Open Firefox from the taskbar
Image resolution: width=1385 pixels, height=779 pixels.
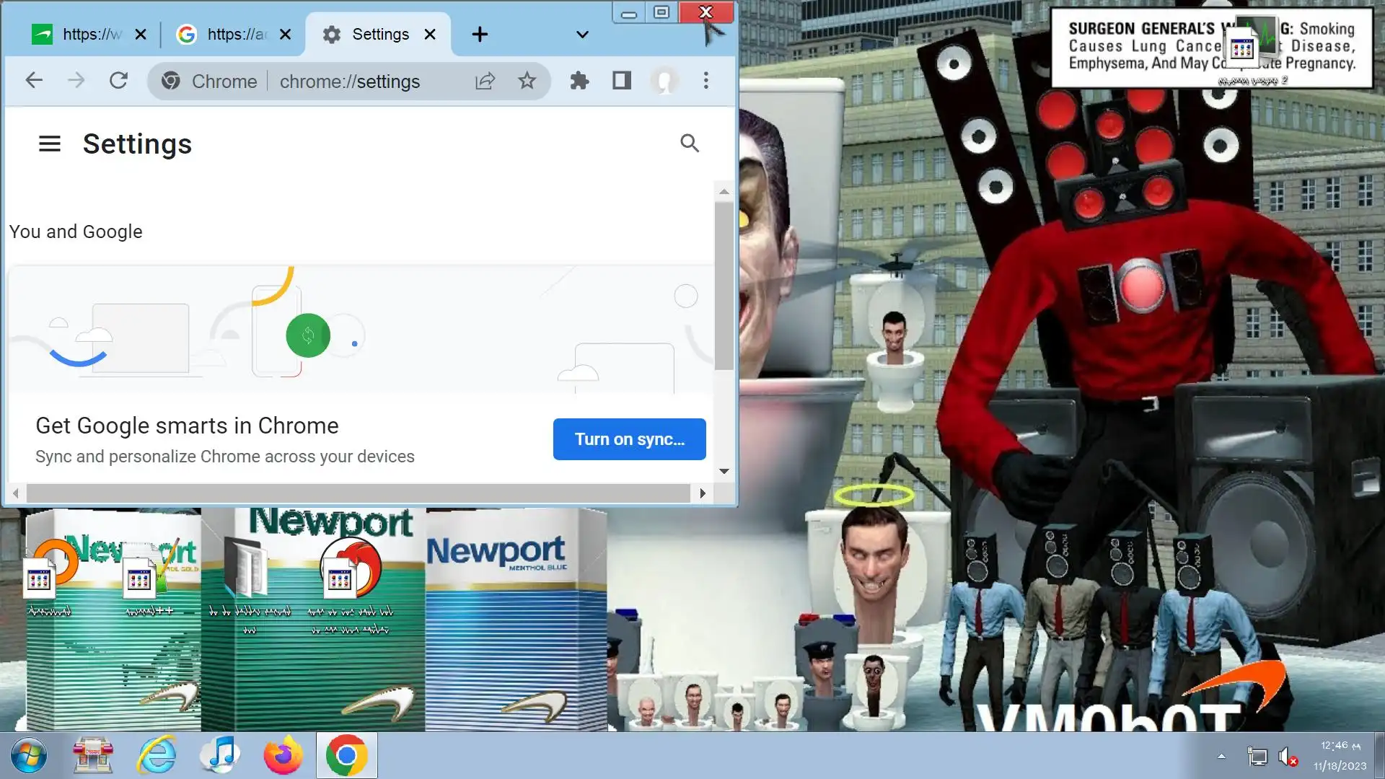click(x=283, y=755)
